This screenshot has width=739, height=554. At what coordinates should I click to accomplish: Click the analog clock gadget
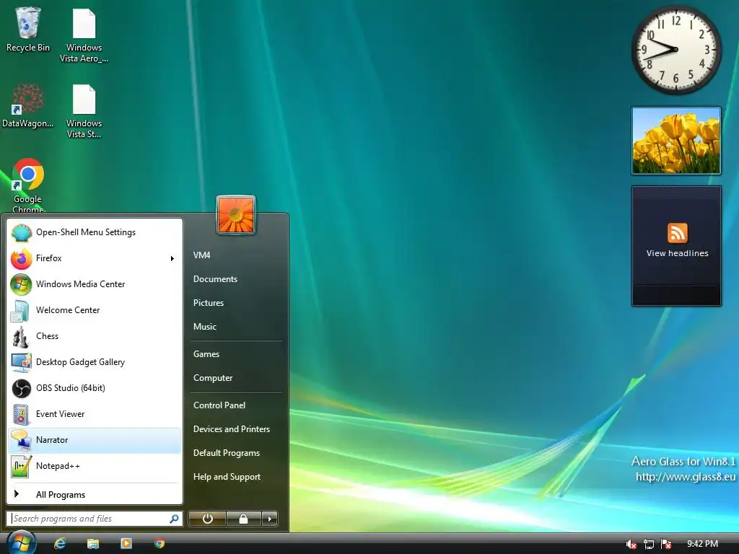(676, 50)
